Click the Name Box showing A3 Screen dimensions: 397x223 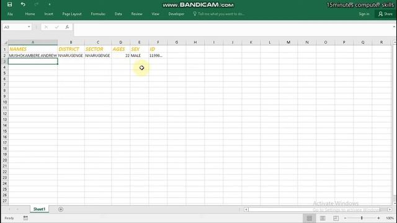tap(15, 27)
